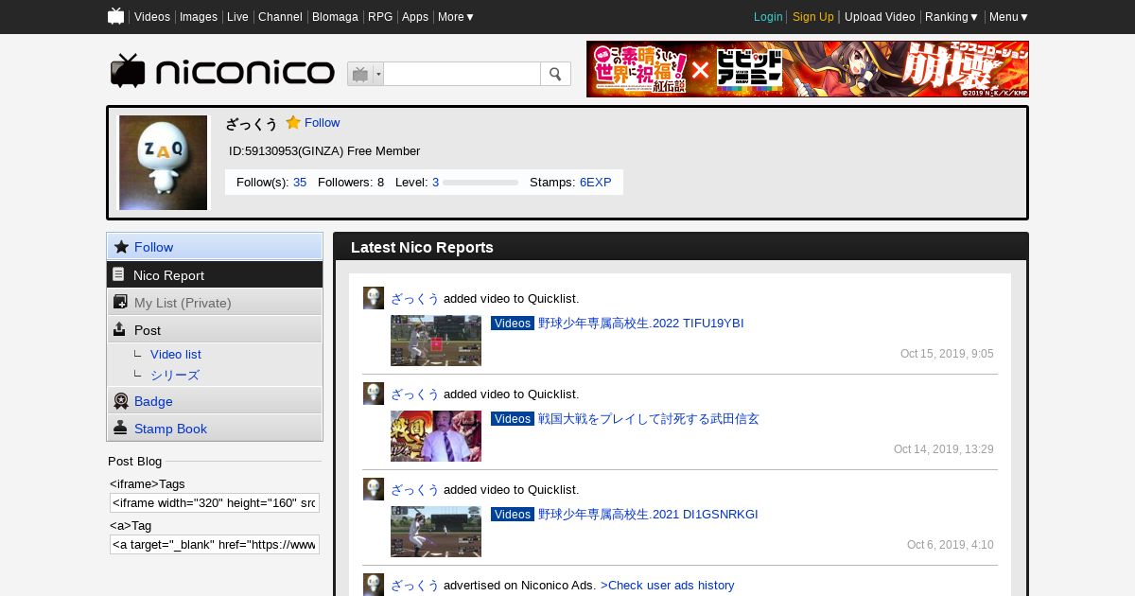Click the iframe Tags code field
This screenshot has height=596, width=1135.
pos(215,502)
